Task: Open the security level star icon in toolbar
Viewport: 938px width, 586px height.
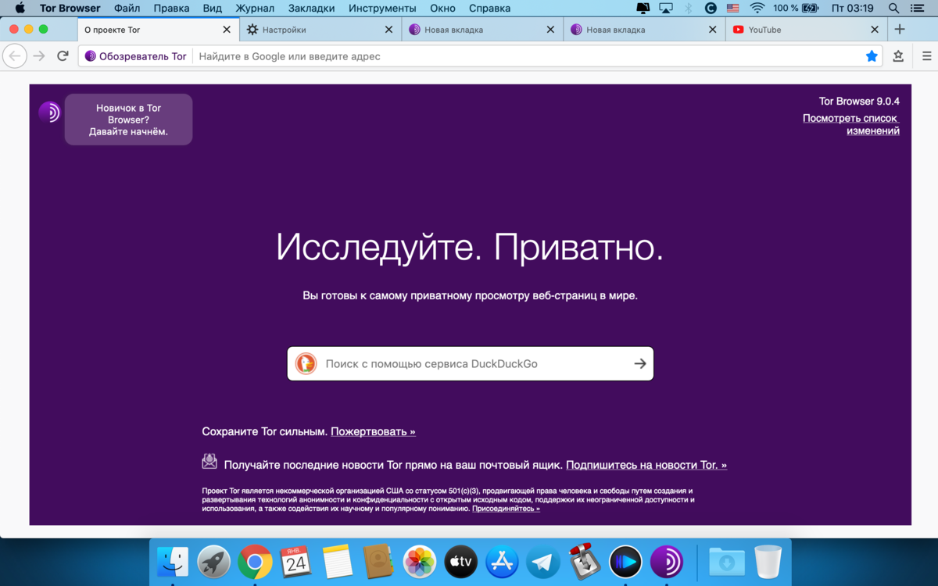Action: pyautogui.click(x=898, y=56)
